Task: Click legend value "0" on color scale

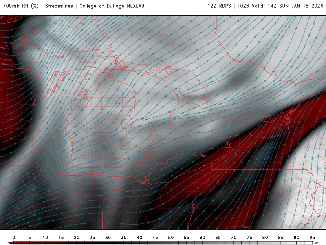Action: pyautogui.click(x=14, y=238)
